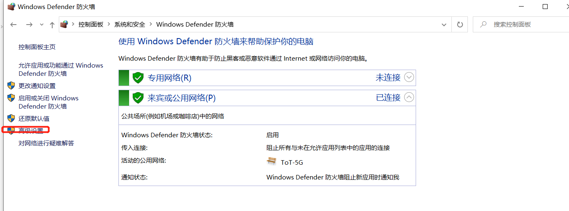The image size is (569, 211).
Task: Open 控制面板主页 link
Action: [37, 47]
